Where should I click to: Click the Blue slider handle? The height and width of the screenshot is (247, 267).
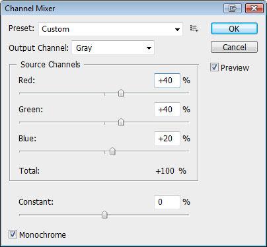[x=112, y=151]
